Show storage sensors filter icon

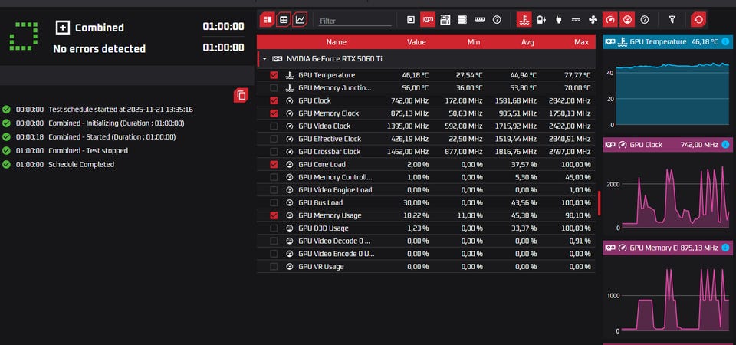pos(462,20)
